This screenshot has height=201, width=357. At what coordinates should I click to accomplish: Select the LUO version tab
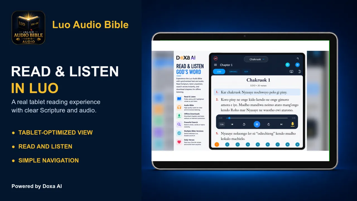(219, 71)
